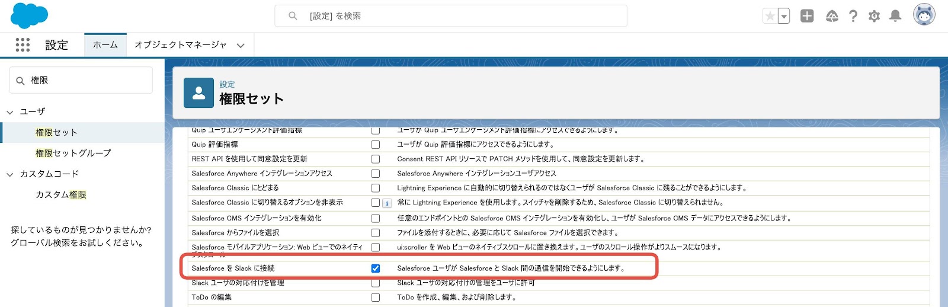
Task: Open 権限セットグループ in the sidebar
Action: (73, 153)
